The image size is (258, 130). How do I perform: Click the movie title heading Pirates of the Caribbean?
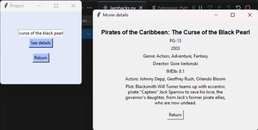click(175, 32)
